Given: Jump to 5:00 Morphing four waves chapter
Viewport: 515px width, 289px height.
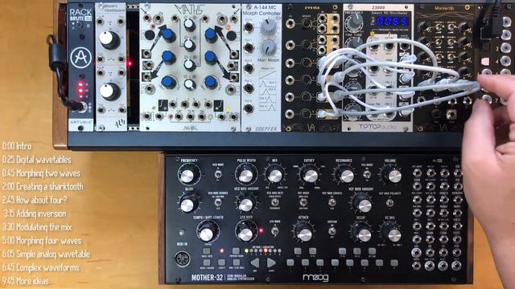Looking at the screenshot, I should [42, 241].
